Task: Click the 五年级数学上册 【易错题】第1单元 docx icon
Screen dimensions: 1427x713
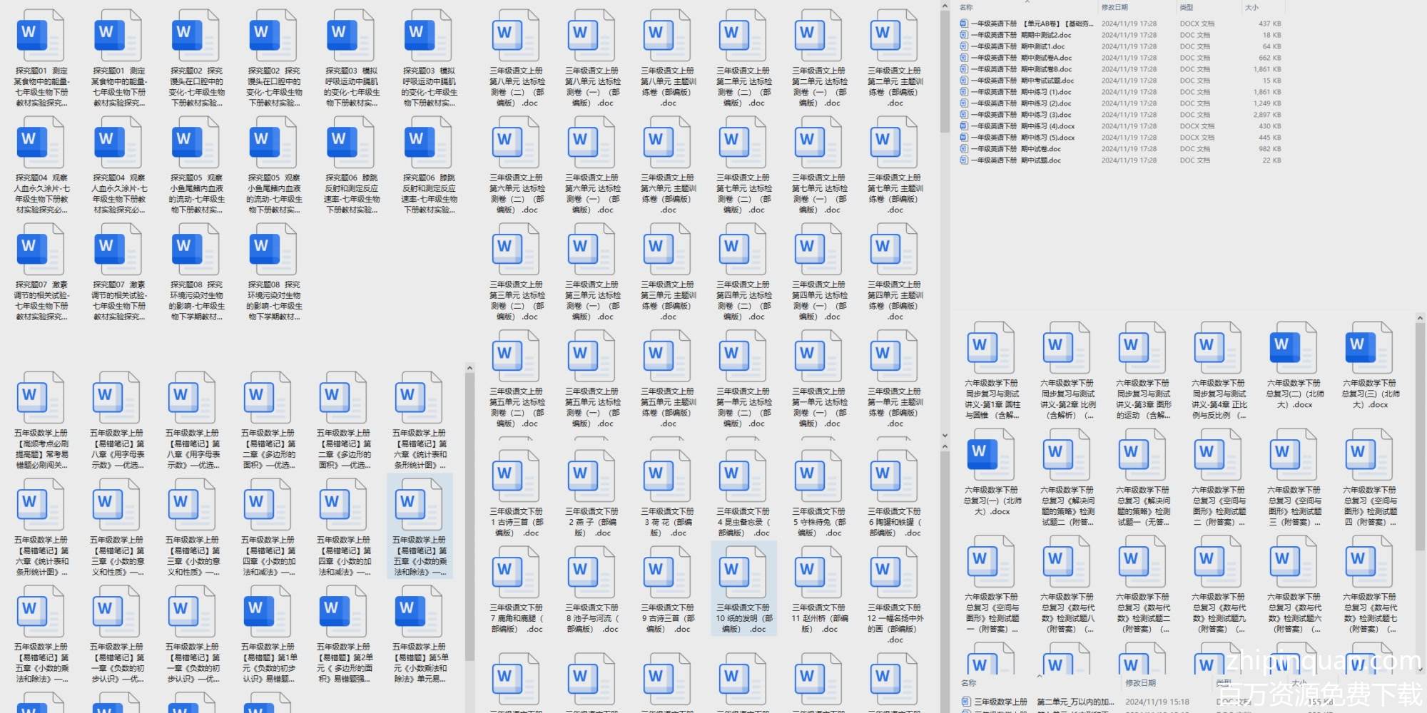Action: [268, 612]
